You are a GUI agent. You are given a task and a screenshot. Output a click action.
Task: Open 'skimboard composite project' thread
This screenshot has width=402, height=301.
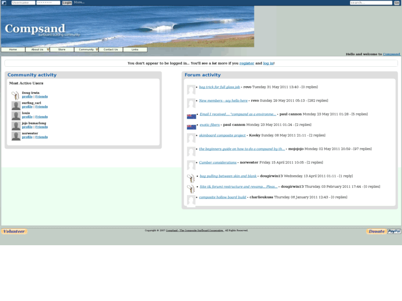tap(222, 135)
